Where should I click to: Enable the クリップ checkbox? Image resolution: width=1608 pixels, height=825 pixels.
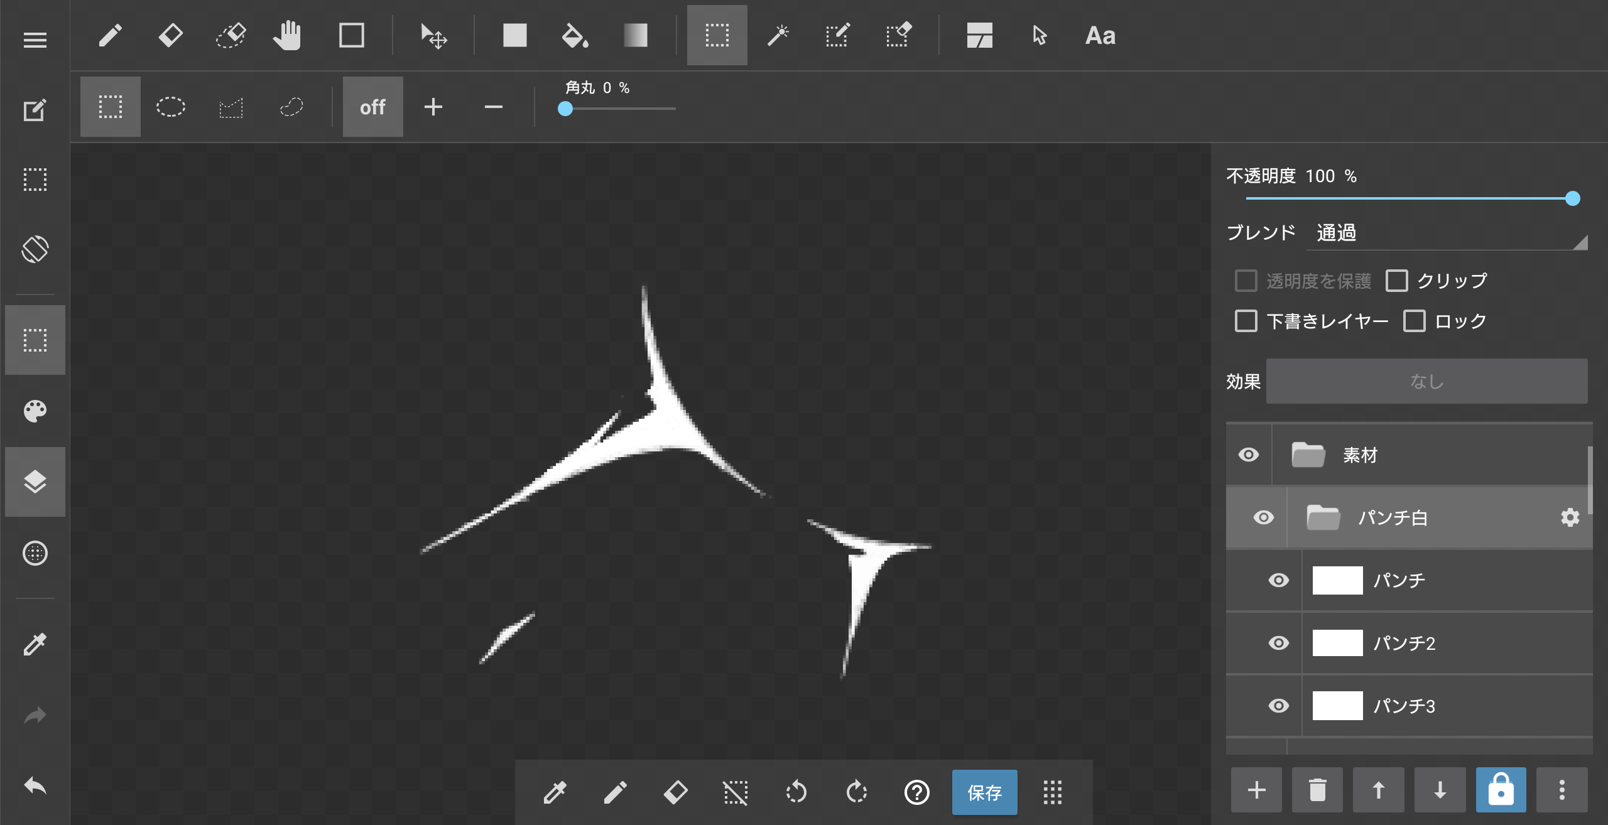(1397, 281)
